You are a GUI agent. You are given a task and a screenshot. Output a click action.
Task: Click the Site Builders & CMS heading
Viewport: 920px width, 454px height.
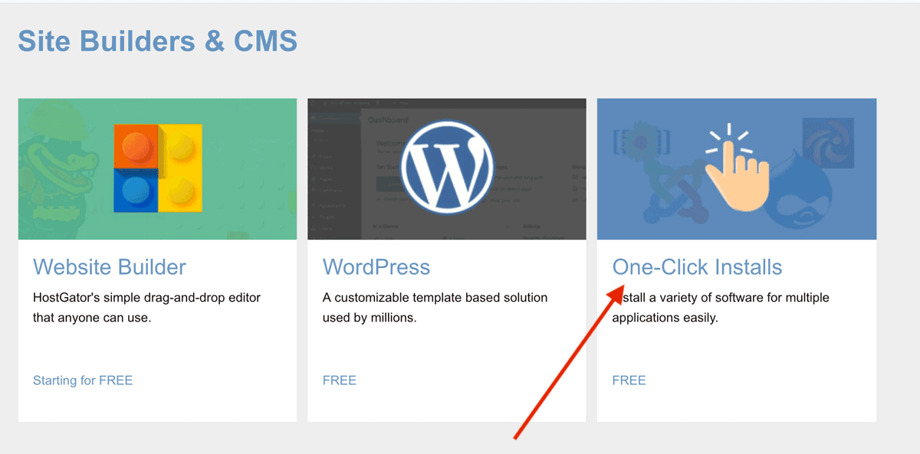tap(157, 41)
